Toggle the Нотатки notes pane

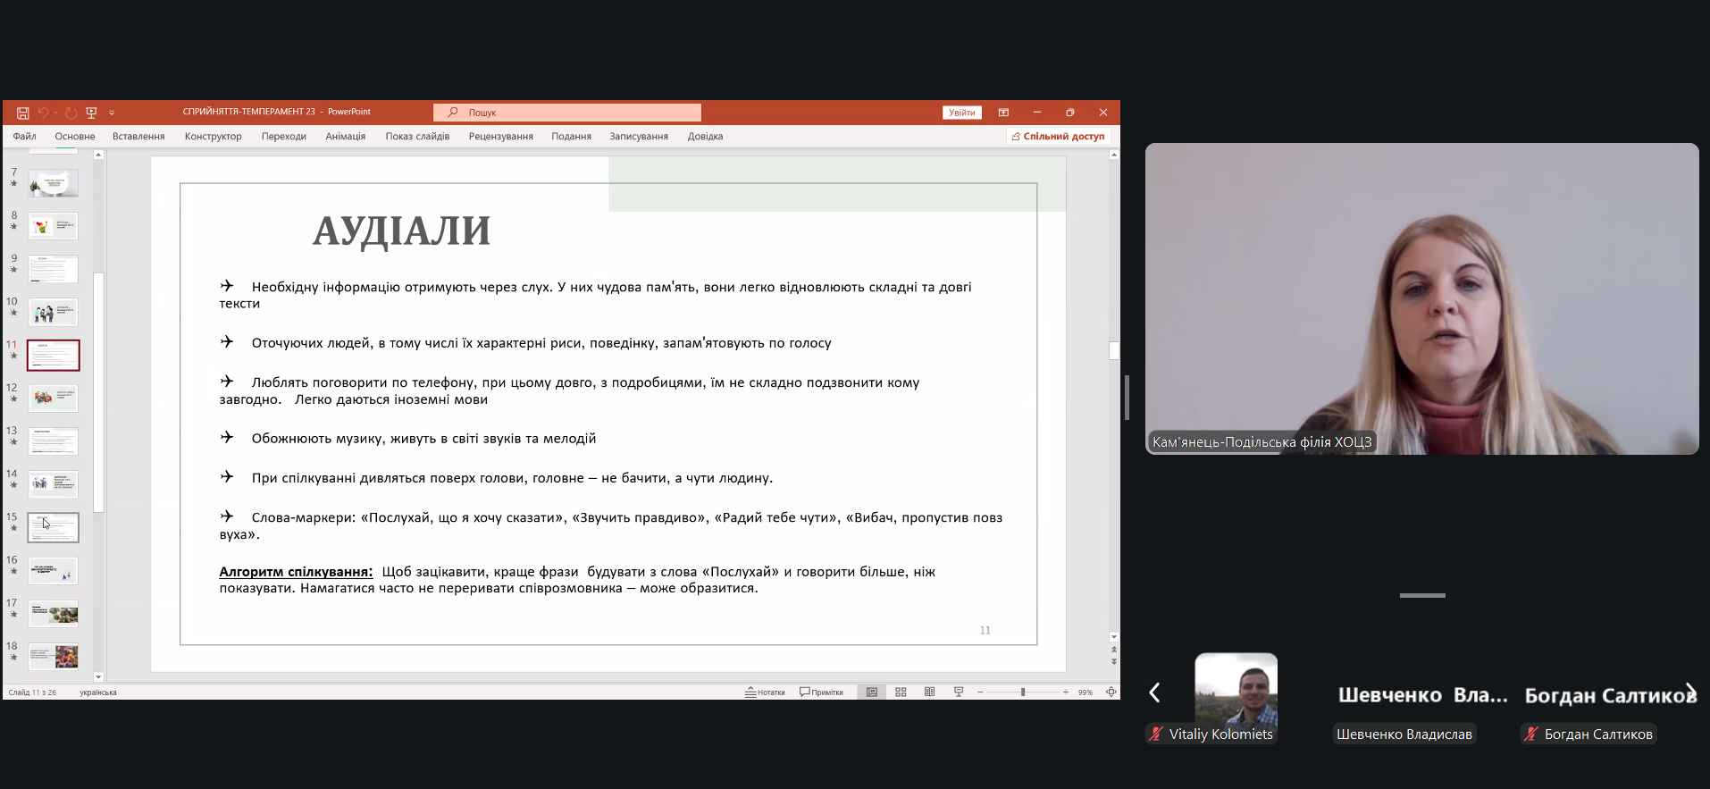[x=765, y=692]
